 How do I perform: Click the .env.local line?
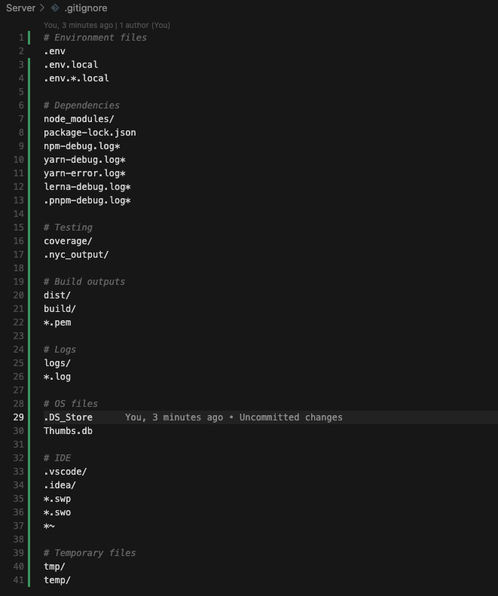click(71, 65)
